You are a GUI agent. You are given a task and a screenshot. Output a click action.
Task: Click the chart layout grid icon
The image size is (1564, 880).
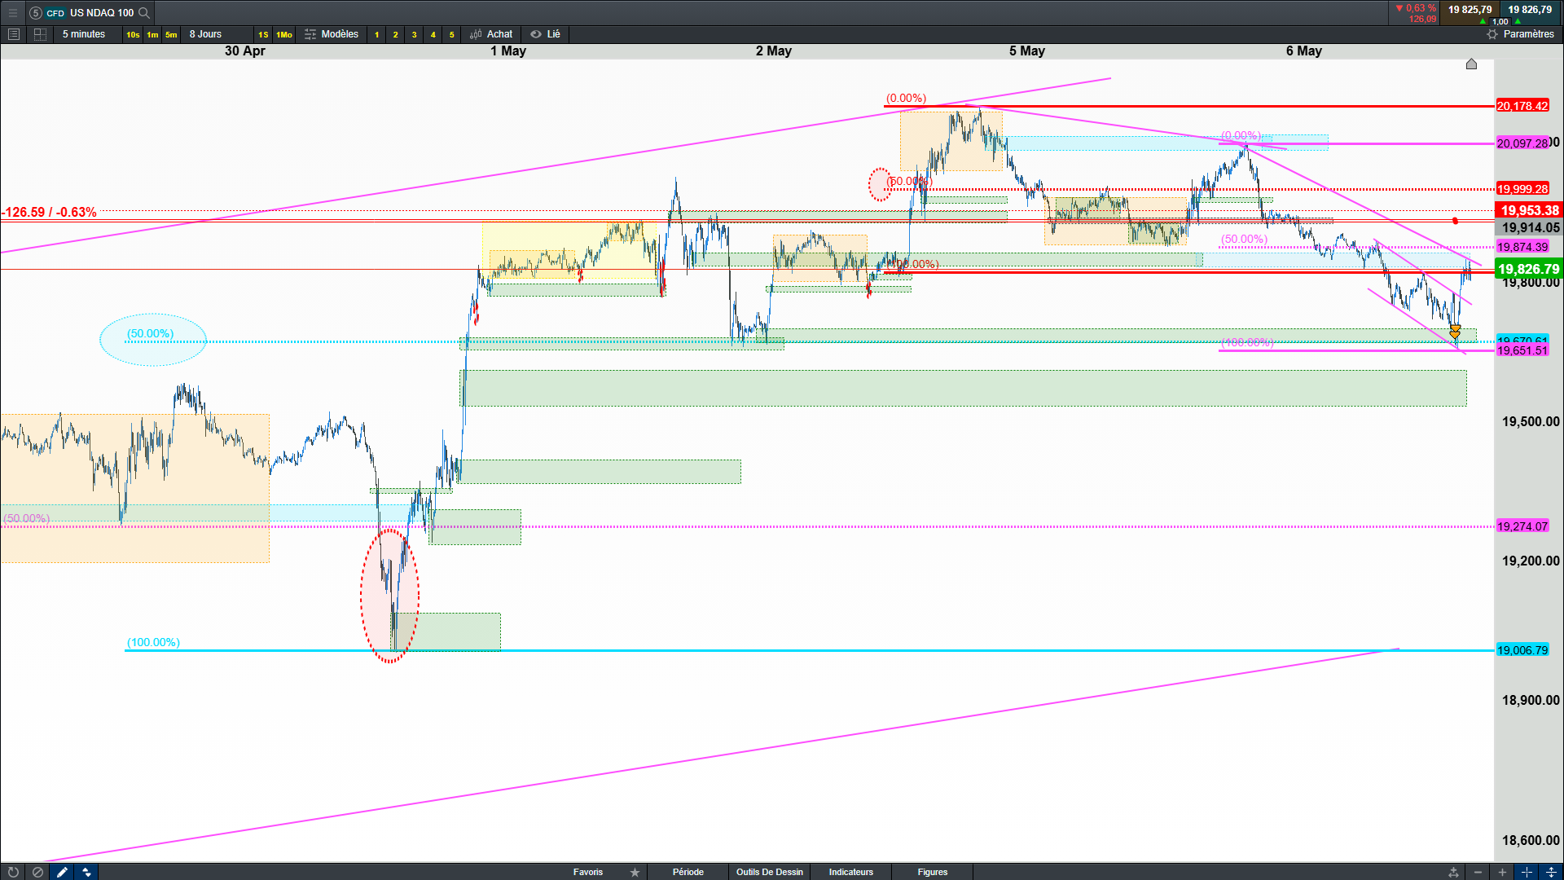click(x=40, y=34)
